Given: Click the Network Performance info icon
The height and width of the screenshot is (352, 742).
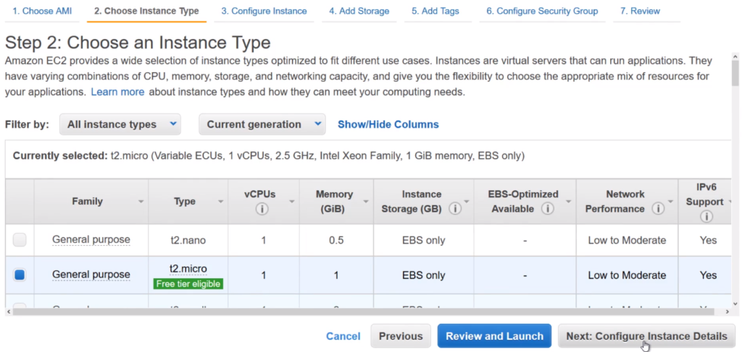Looking at the screenshot, I should 658,209.
